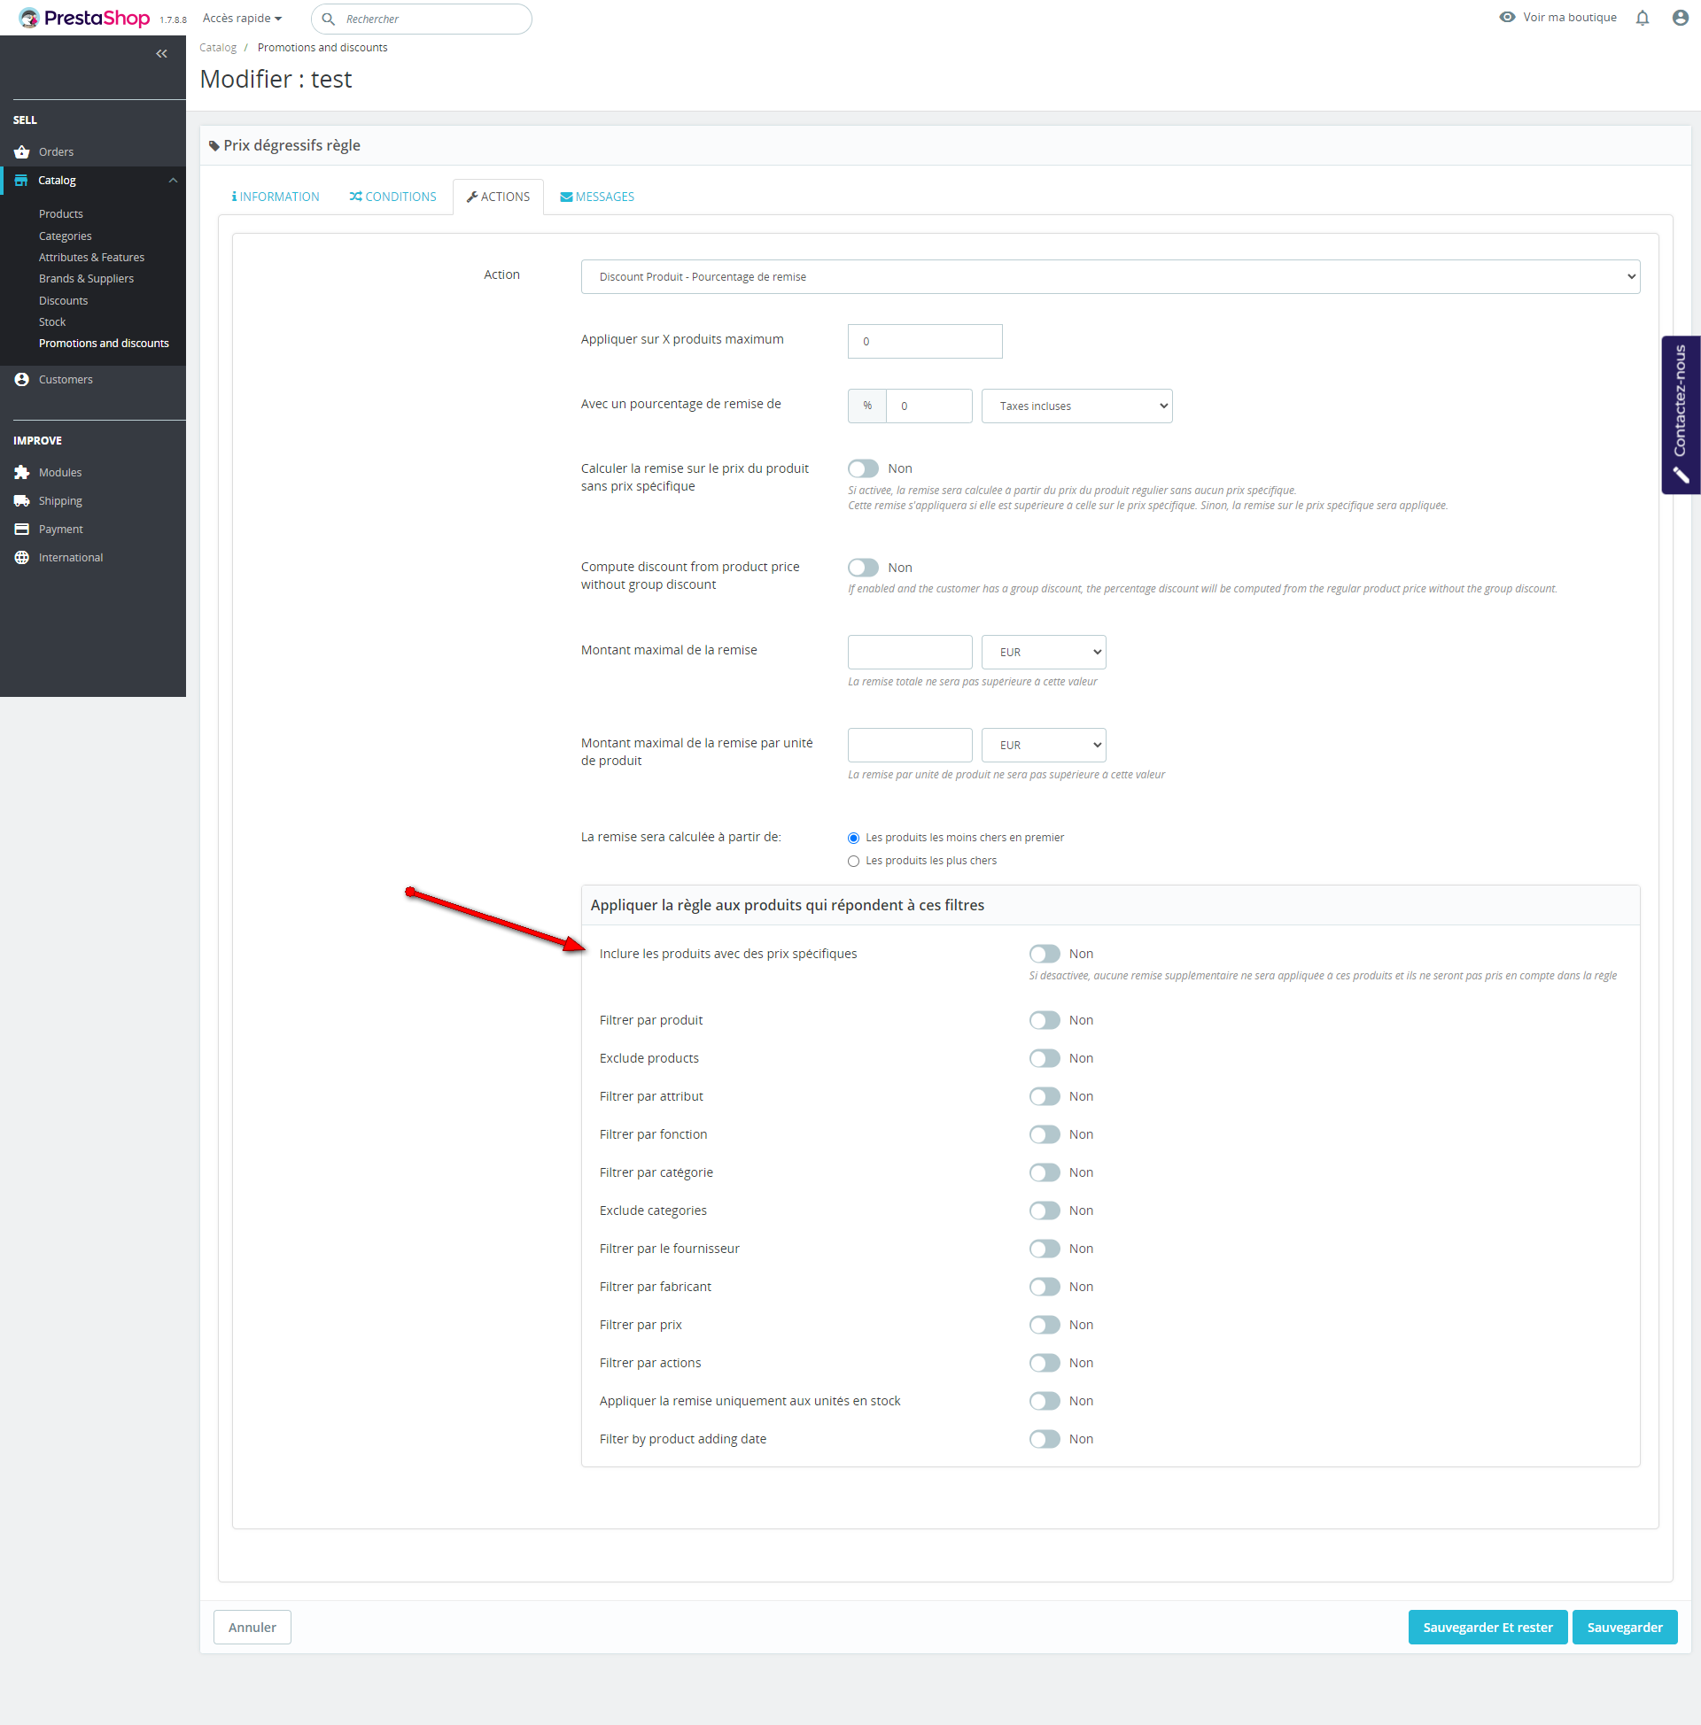Open the Action discount type dropdown

pyautogui.click(x=1109, y=277)
